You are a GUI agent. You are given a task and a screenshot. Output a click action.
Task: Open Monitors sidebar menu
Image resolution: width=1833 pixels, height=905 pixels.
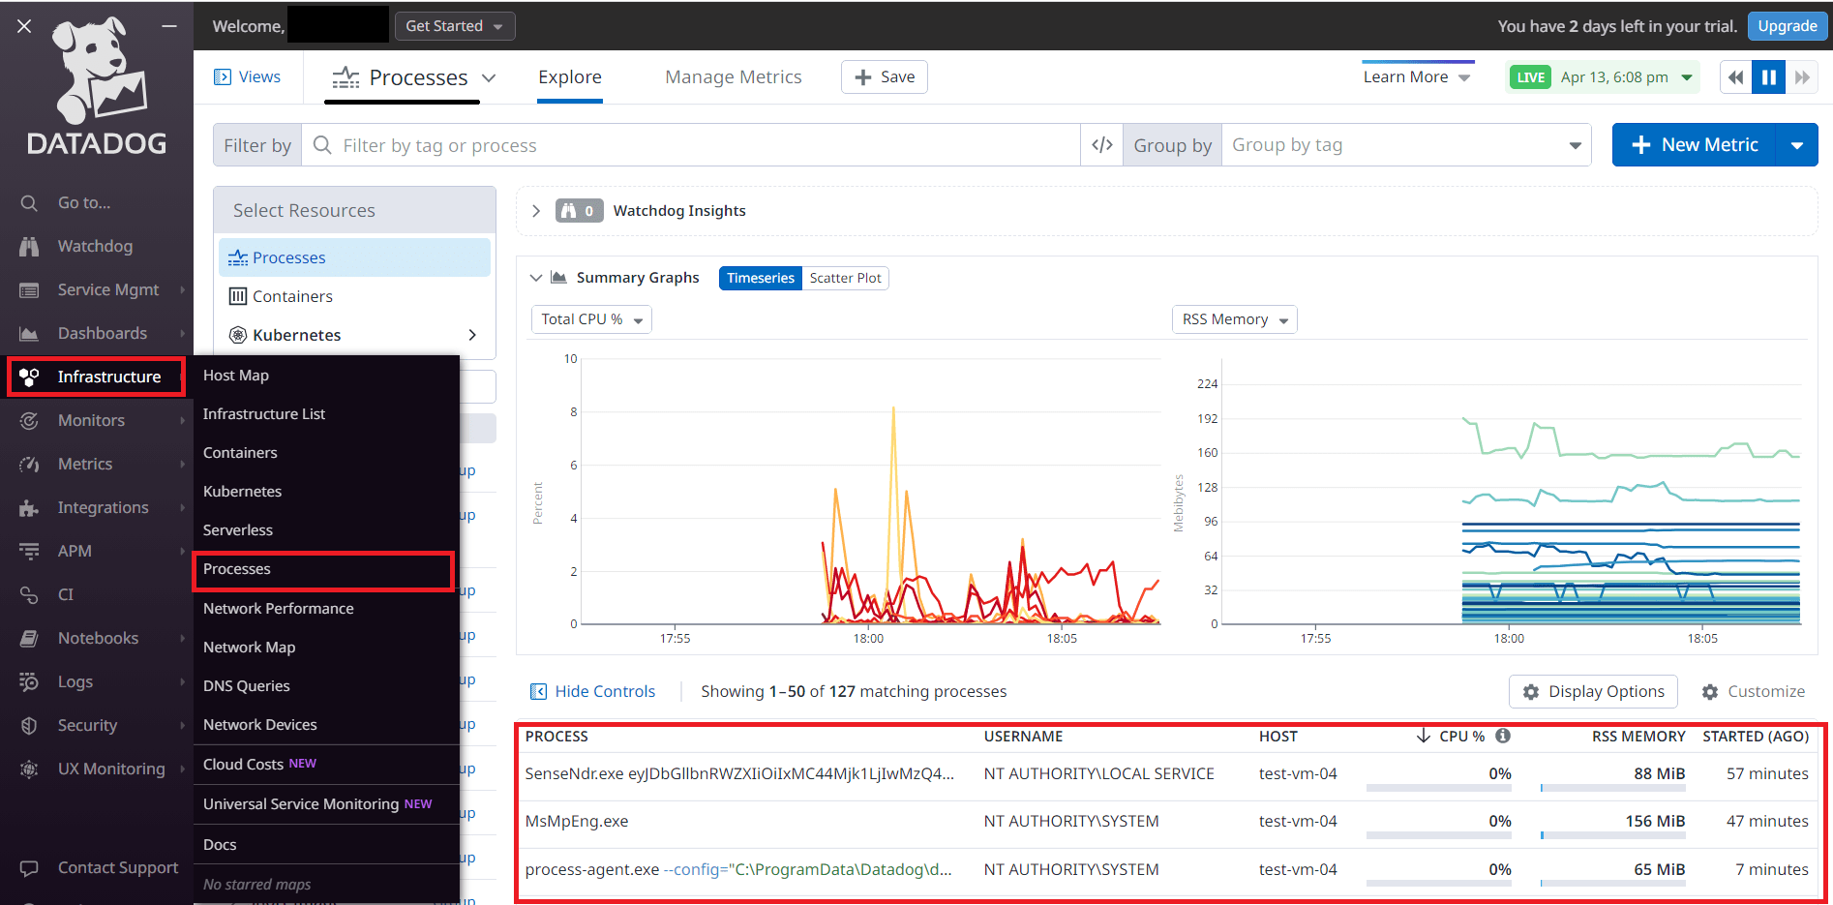click(91, 420)
